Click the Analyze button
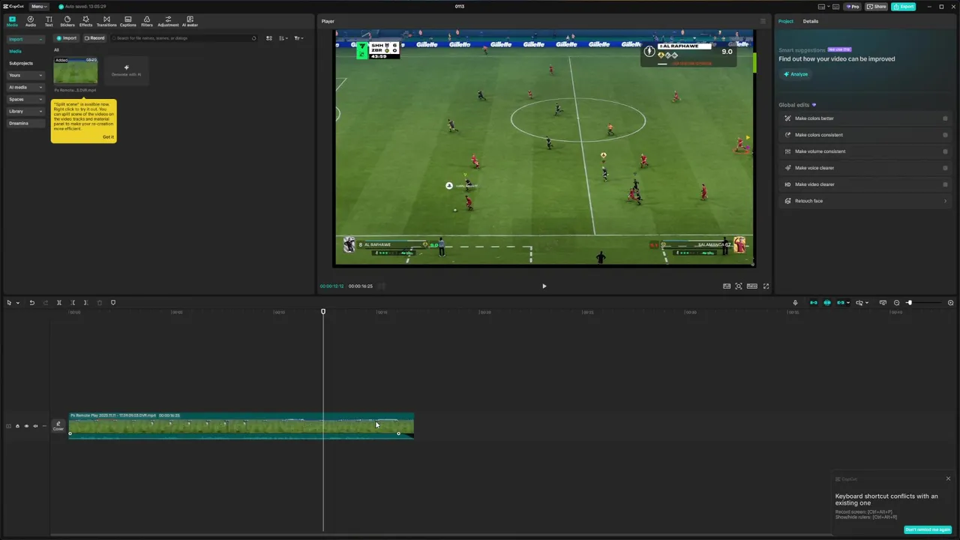This screenshot has height=540, width=960. coord(796,74)
